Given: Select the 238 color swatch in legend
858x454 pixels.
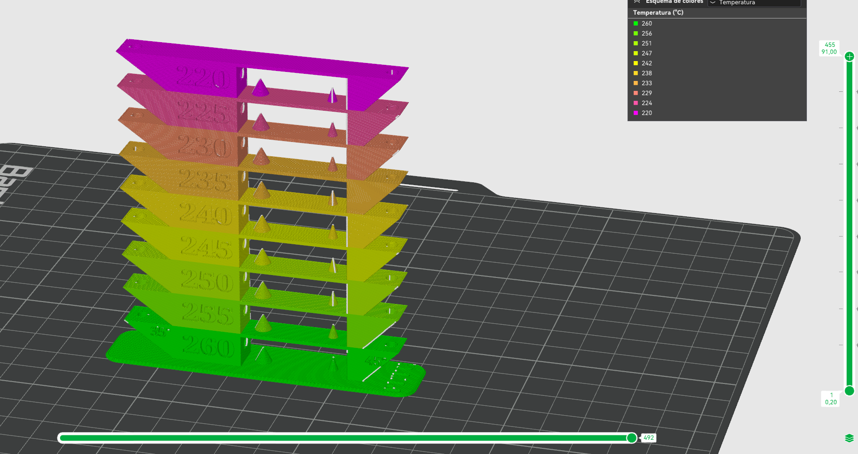Looking at the screenshot, I should [x=636, y=73].
